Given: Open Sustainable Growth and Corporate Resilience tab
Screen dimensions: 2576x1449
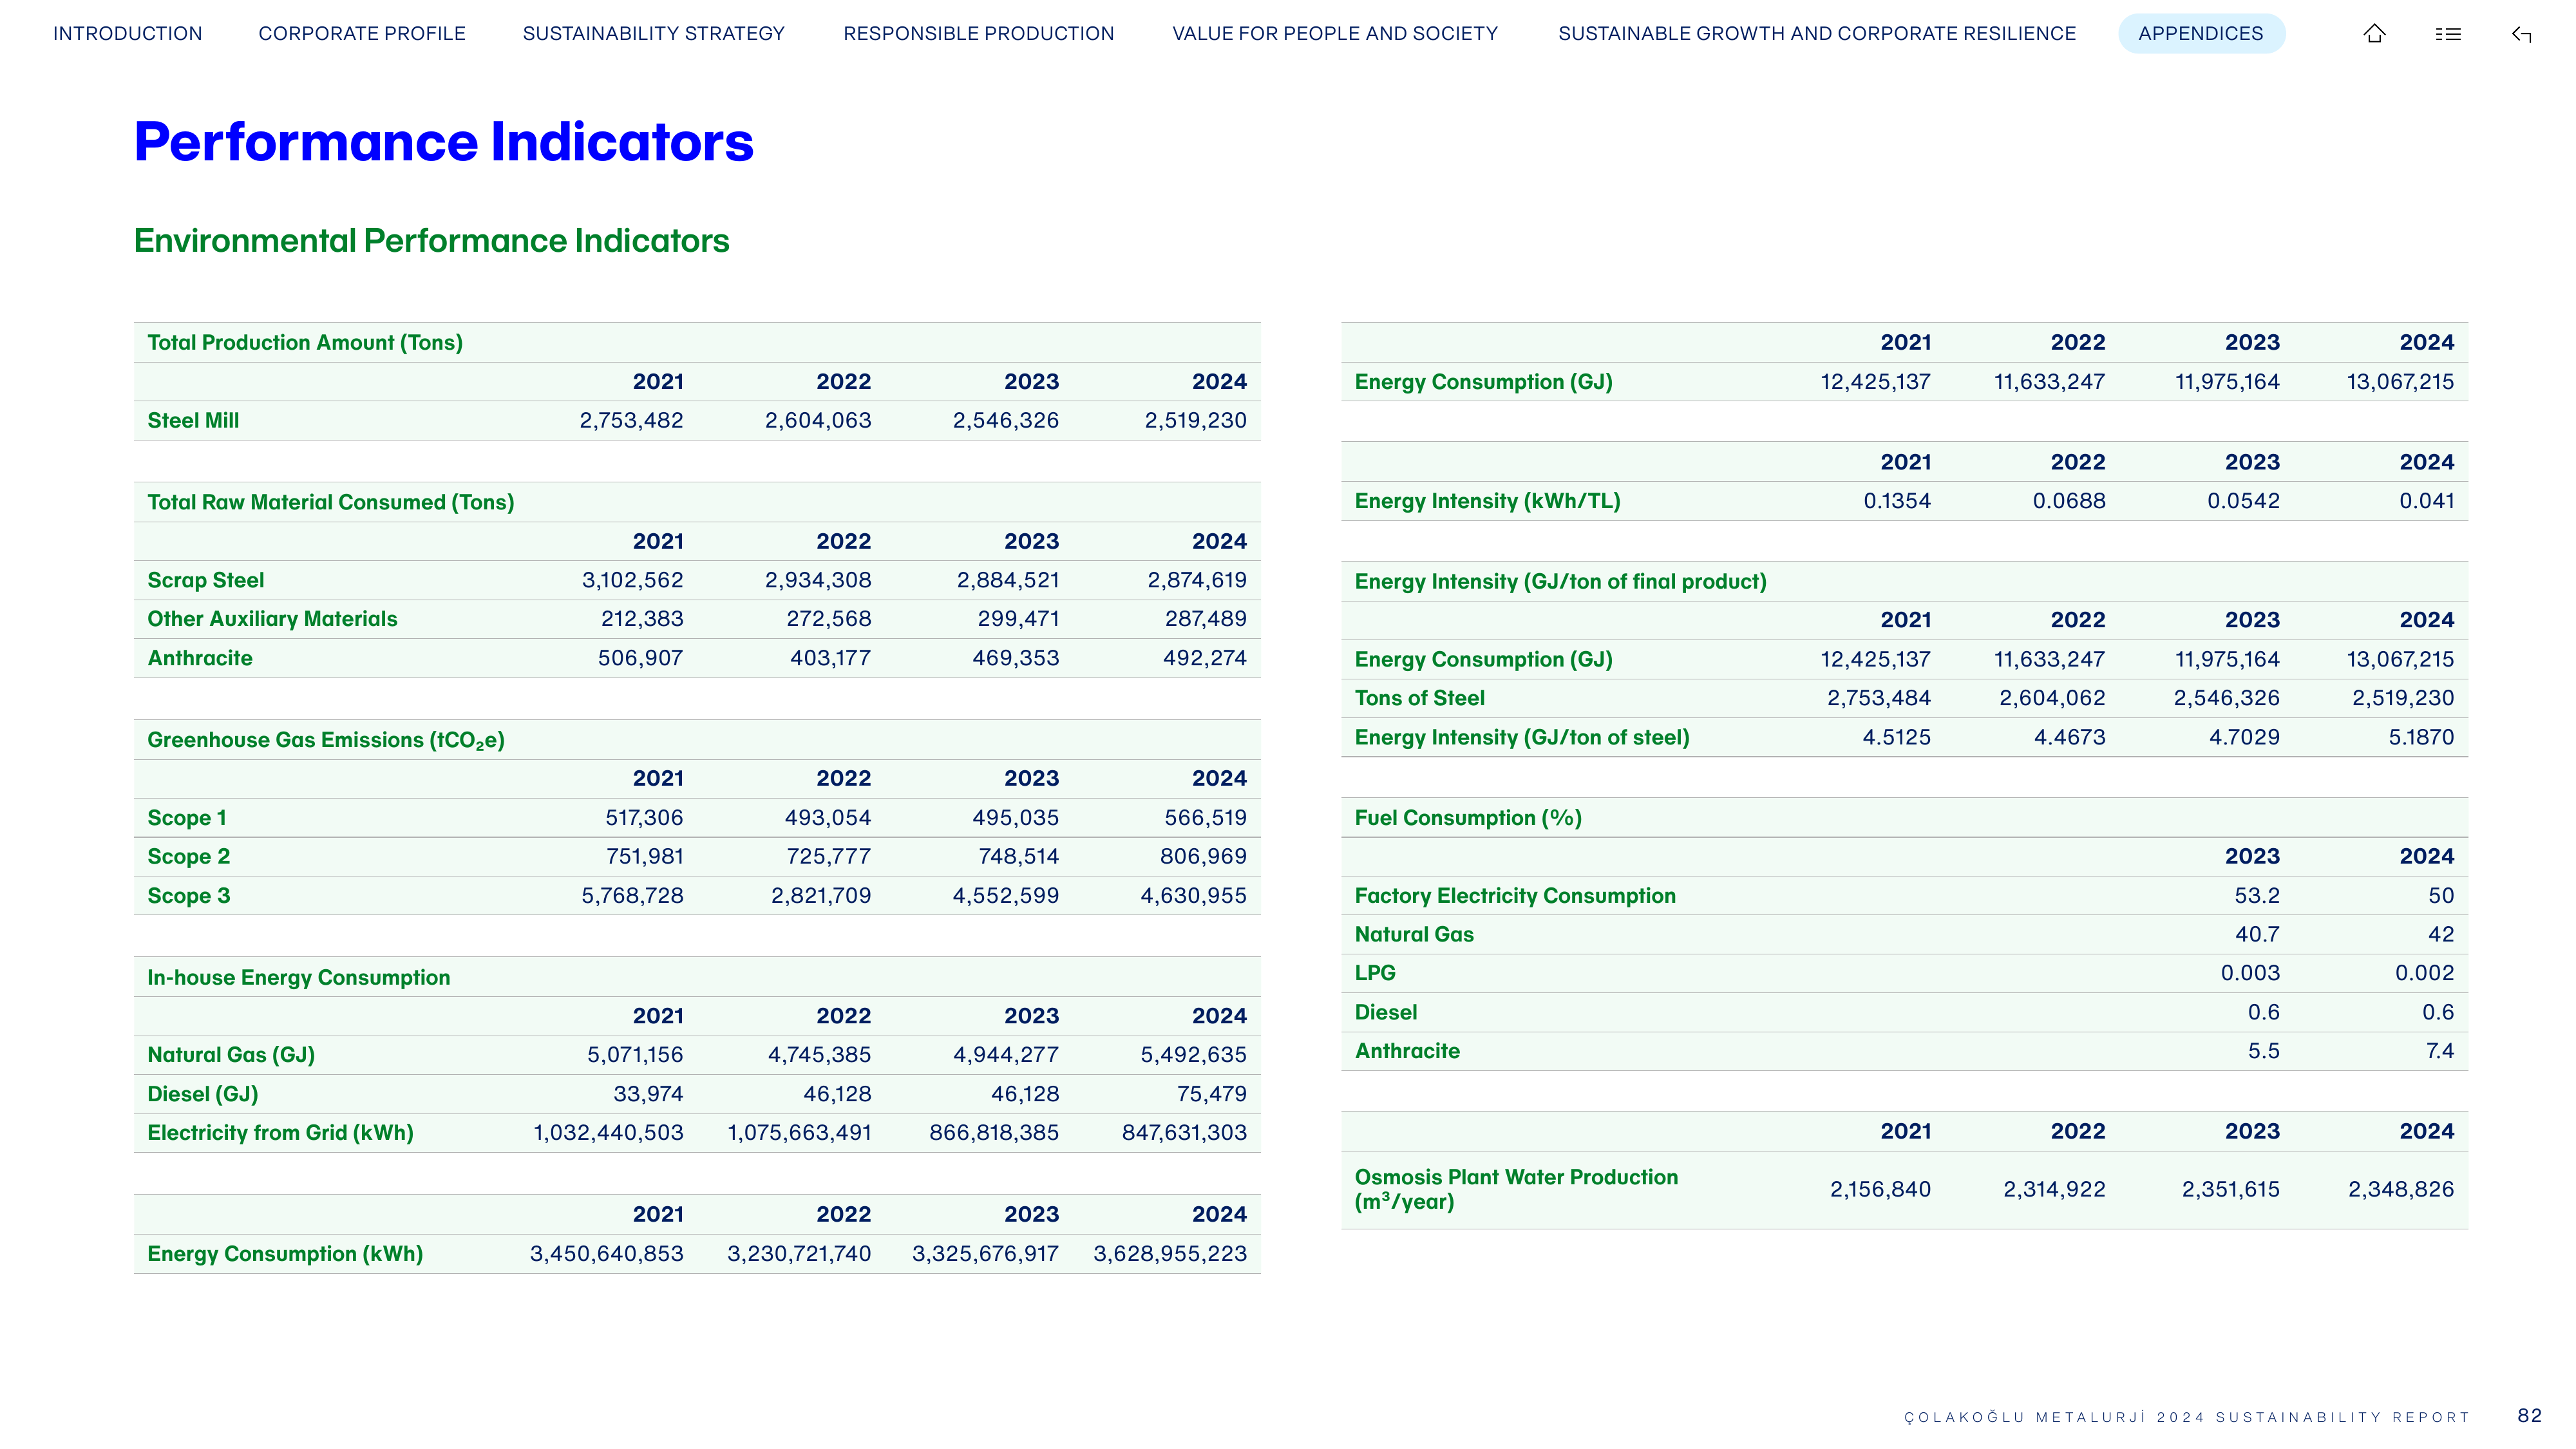Looking at the screenshot, I should pos(1817,34).
